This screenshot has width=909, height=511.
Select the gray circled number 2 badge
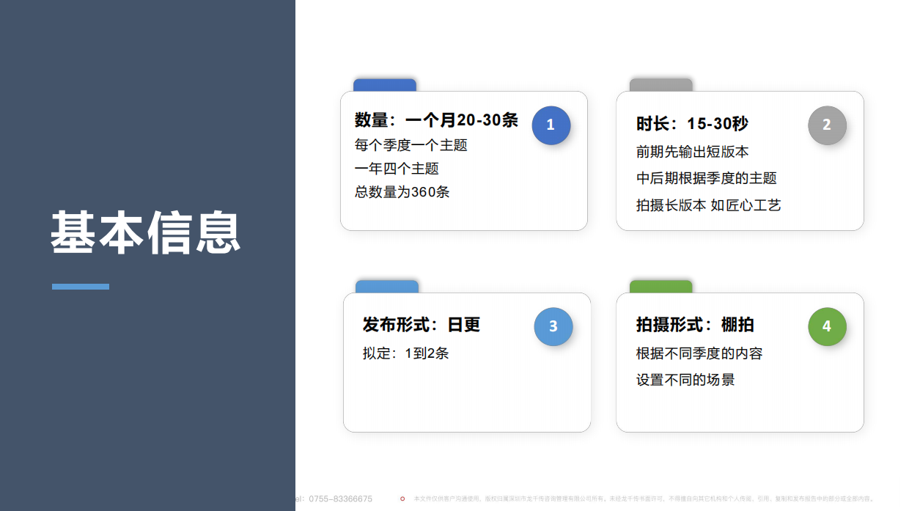(x=827, y=125)
